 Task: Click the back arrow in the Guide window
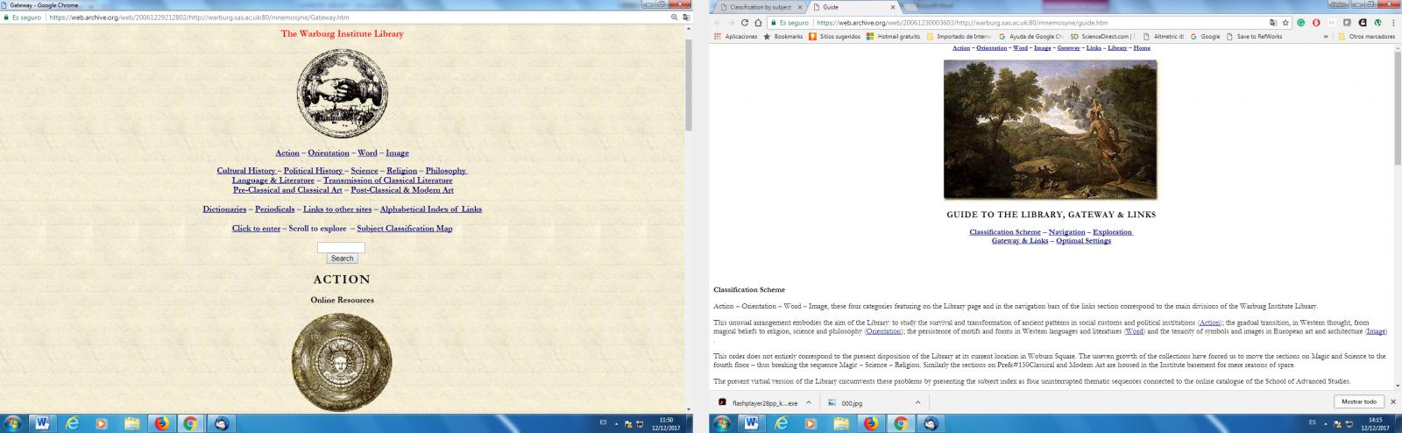click(x=718, y=23)
